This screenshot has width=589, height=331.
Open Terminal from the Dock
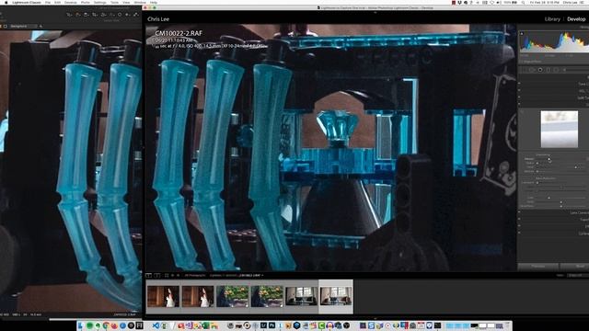[x=438, y=325]
